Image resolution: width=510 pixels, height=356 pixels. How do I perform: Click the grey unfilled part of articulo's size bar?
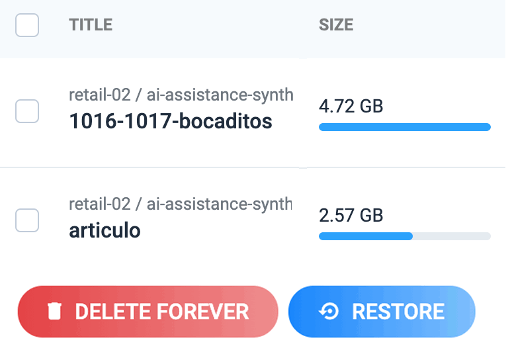tap(452, 236)
